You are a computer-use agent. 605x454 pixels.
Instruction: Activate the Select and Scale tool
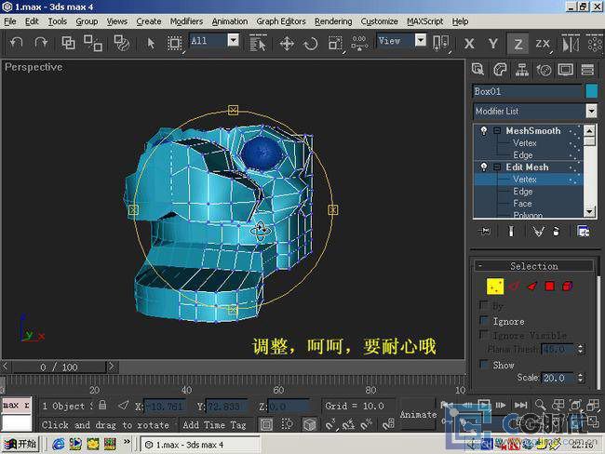pos(335,43)
